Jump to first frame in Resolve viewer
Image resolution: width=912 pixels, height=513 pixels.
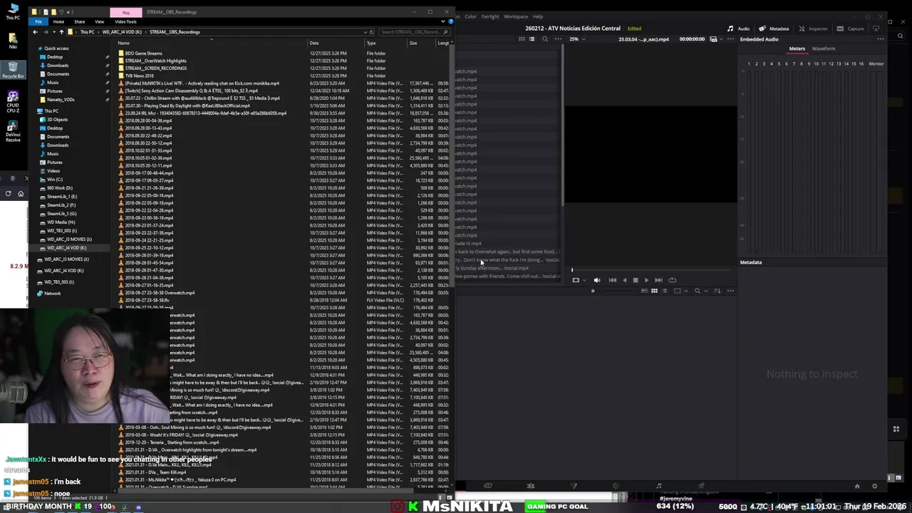[x=613, y=280]
